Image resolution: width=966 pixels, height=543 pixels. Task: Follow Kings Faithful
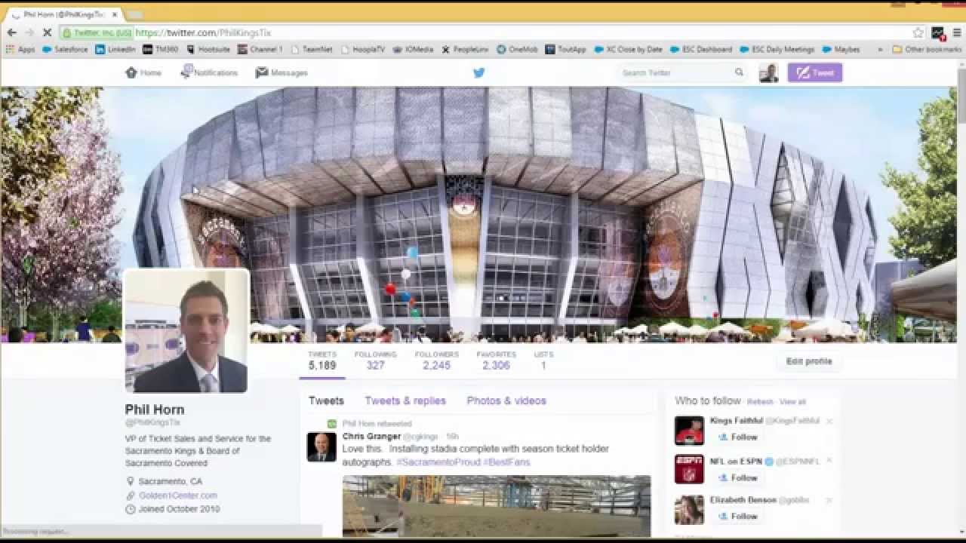coord(737,437)
